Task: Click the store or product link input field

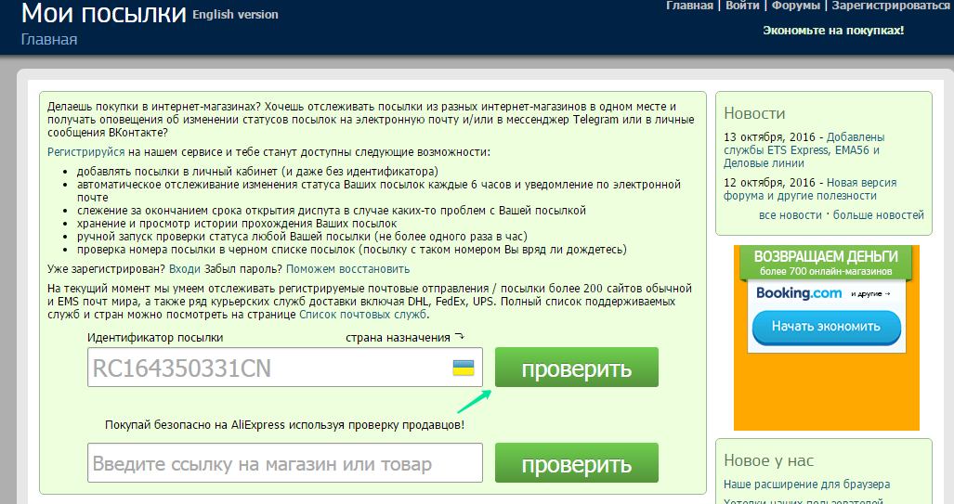Action: [285, 463]
